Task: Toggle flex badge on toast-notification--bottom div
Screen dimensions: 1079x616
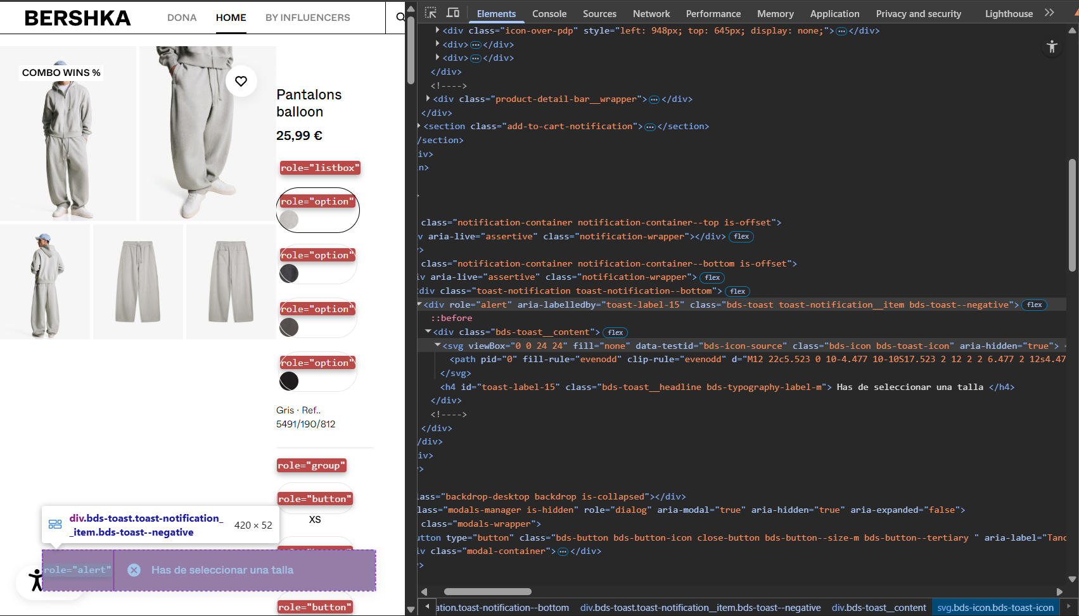Action: point(737,291)
